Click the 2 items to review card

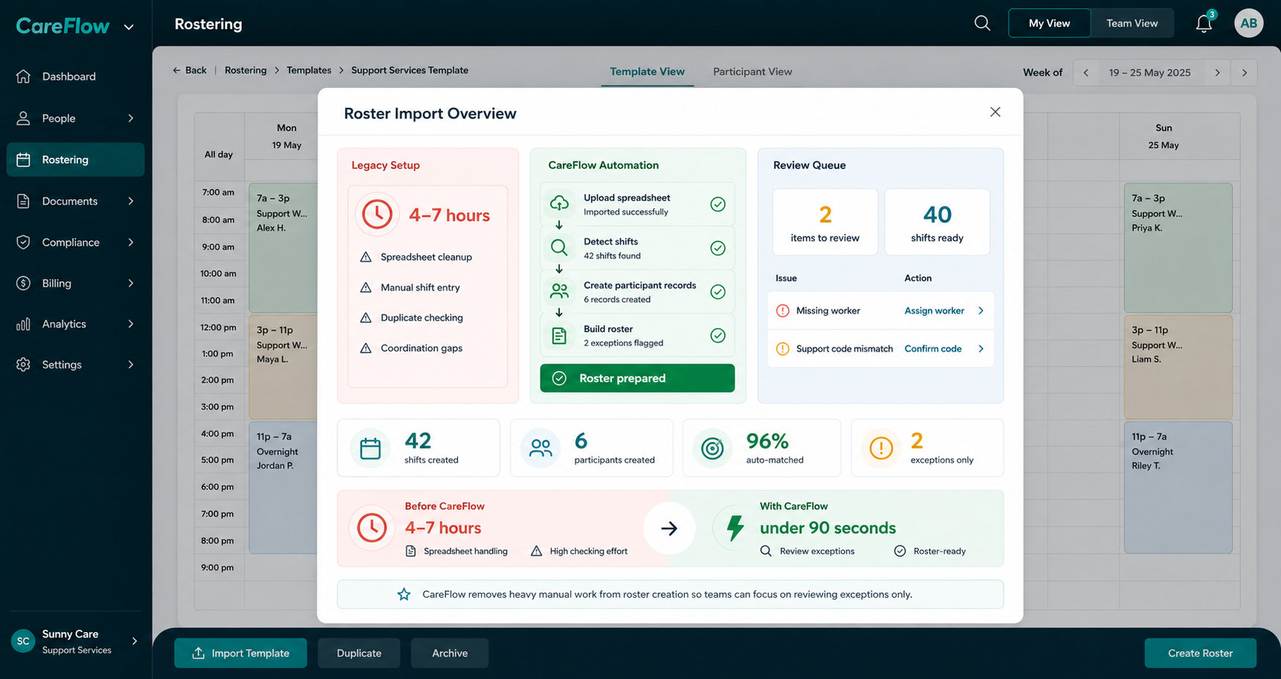(825, 222)
